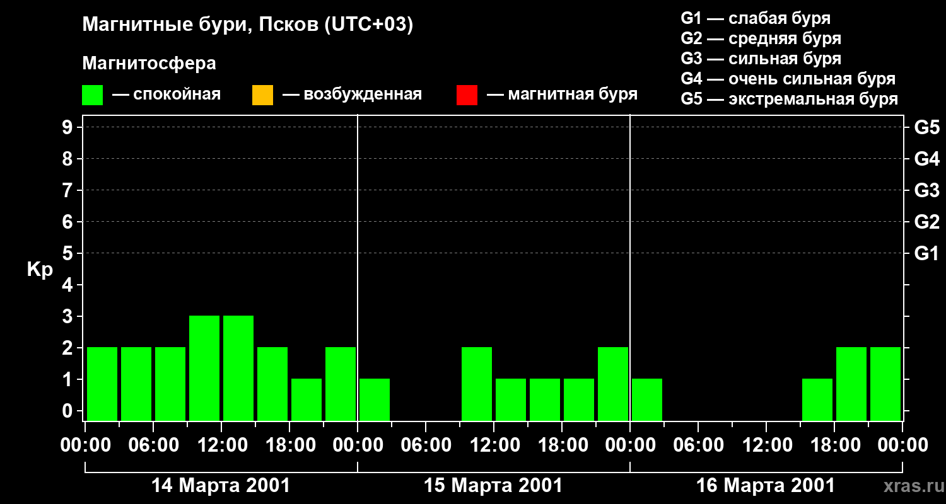The height and width of the screenshot is (504, 946).
Task: Click the 16 March 00:00–03:00 bar
Action: pos(647,399)
